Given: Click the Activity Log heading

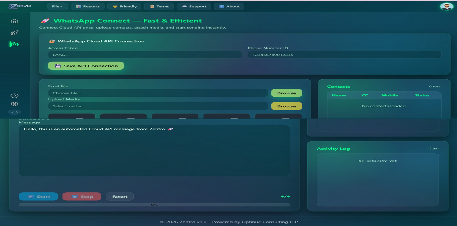Looking at the screenshot, I should tap(333, 149).
